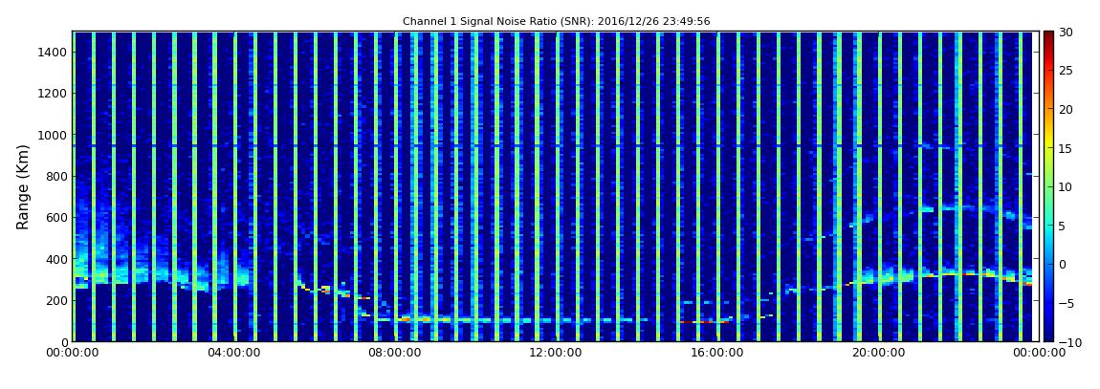Click the 16:00:00 time tick label
Screen dimensions: 1100x389
[x=715, y=353]
